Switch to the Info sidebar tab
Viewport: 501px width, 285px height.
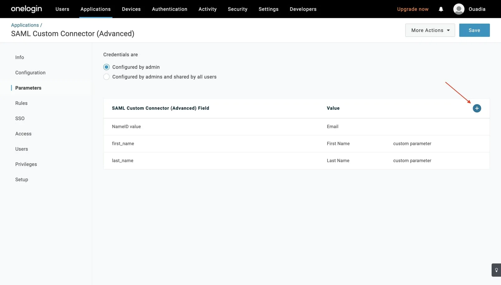tap(20, 57)
